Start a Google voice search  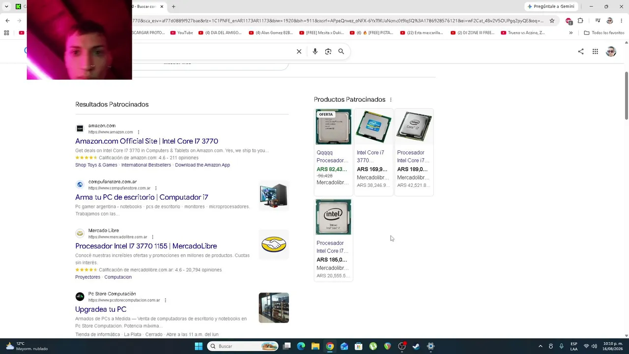pyautogui.click(x=315, y=51)
